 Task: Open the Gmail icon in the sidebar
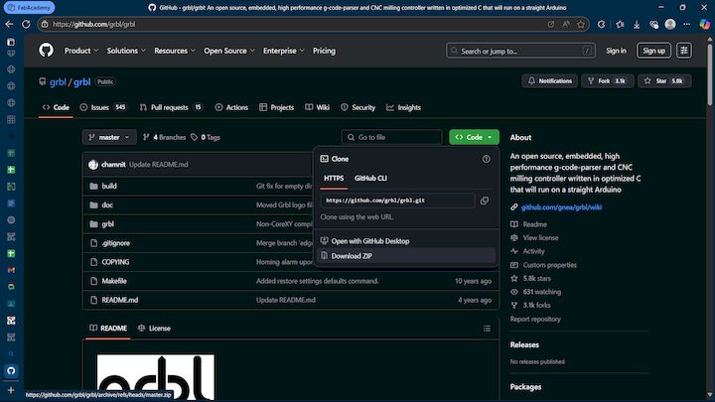pyautogui.click(x=11, y=270)
